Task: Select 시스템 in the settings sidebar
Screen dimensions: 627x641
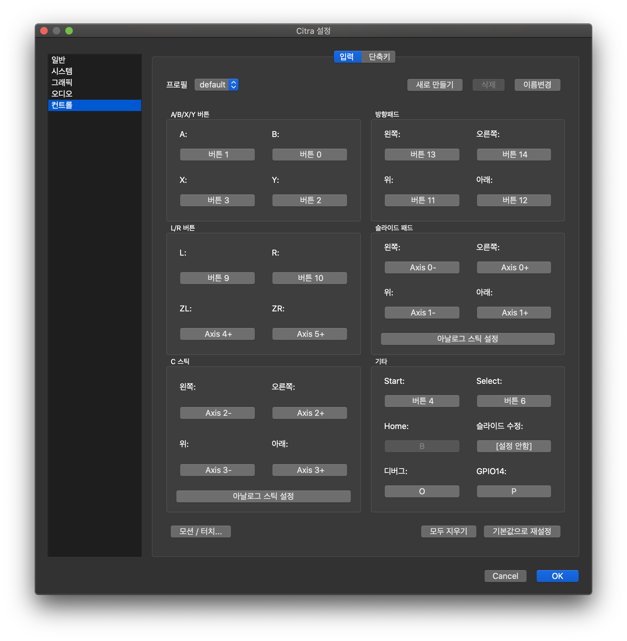Action: coord(94,71)
